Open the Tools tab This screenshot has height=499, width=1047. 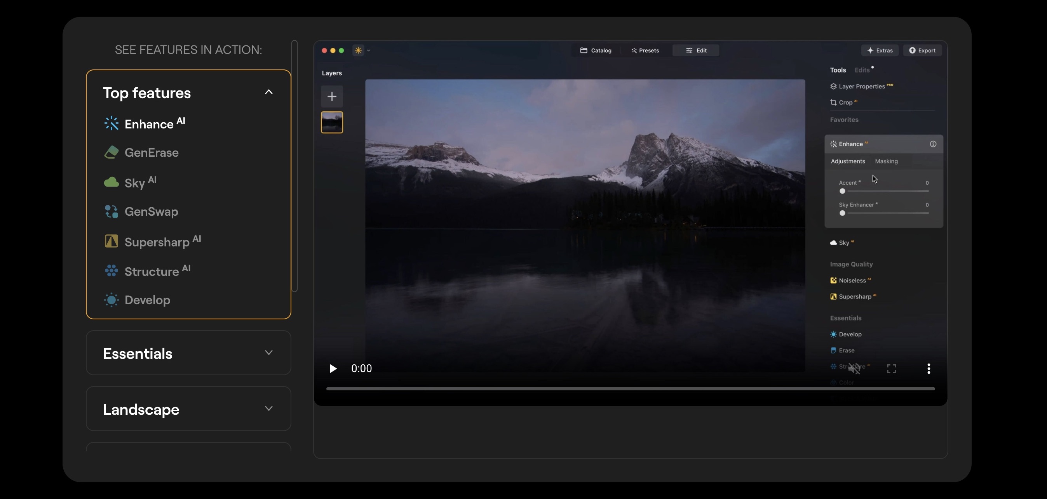[x=838, y=70]
